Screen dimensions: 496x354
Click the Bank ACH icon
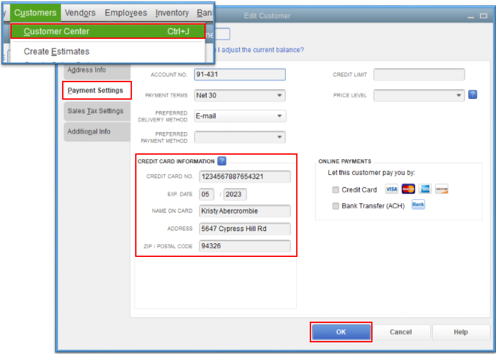[418, 205]
